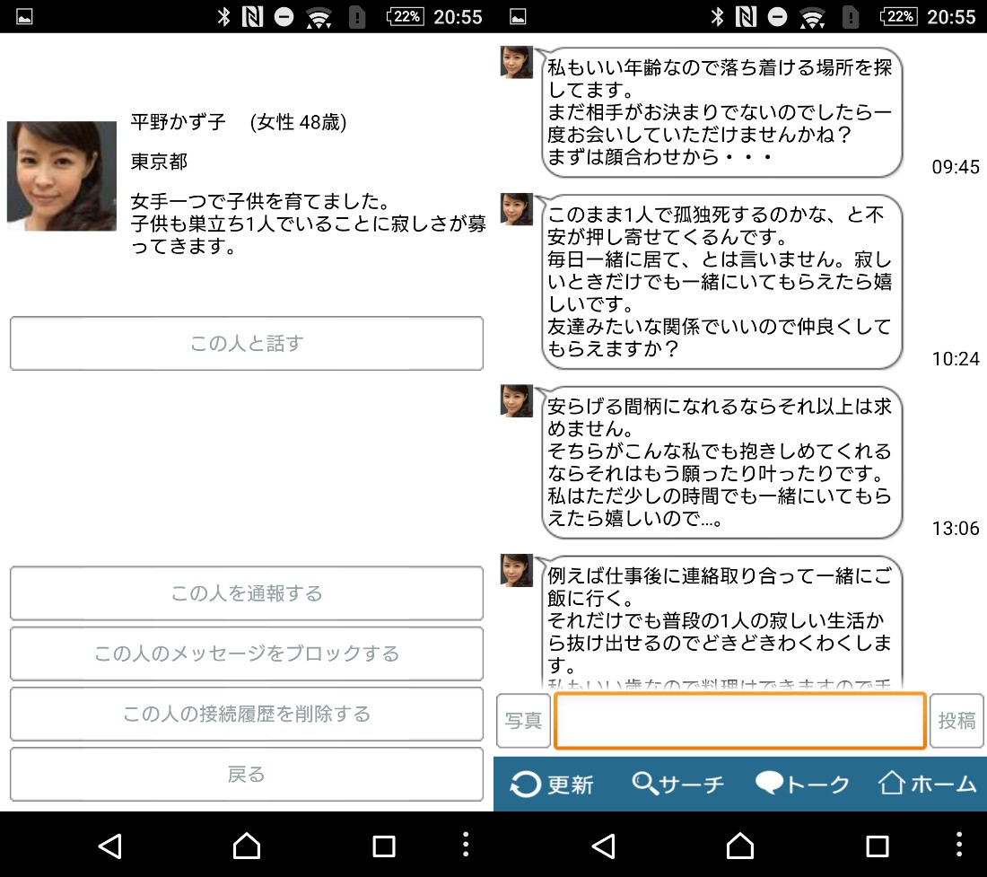The width and height of the screenshot is (987, 877).
Task: Tap この人の接続履歴を削除する button
Action: point(247,714)
